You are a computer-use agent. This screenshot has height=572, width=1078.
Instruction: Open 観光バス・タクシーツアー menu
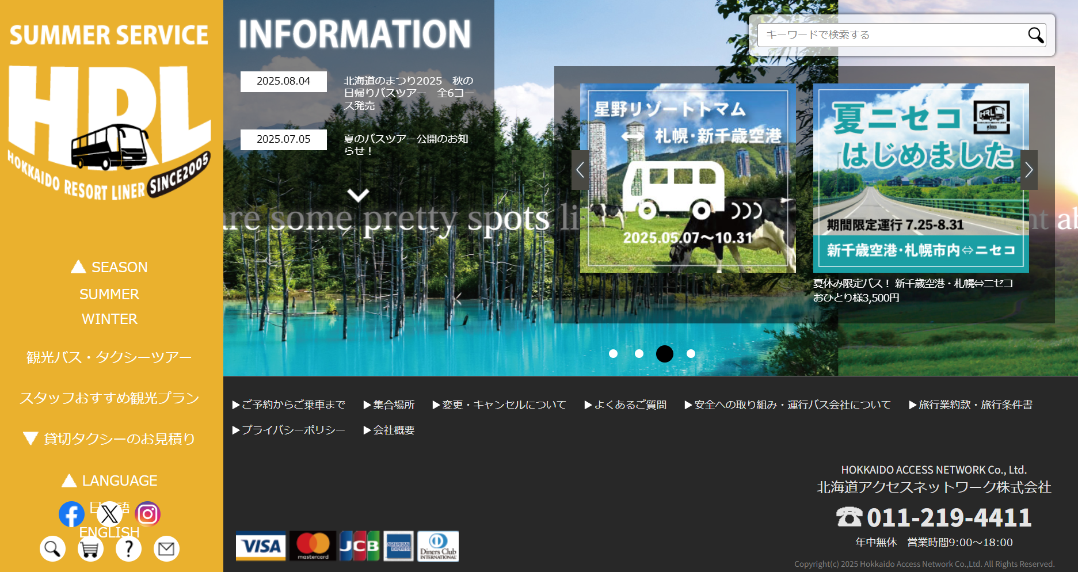coord(109,357)
